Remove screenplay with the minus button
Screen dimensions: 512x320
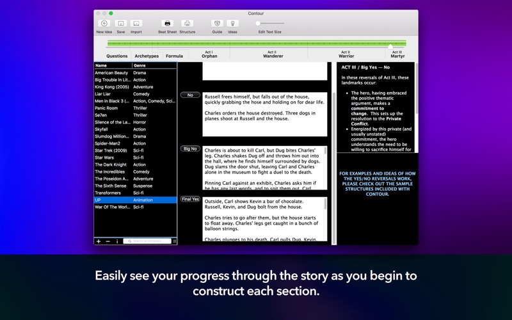(108, 241)
